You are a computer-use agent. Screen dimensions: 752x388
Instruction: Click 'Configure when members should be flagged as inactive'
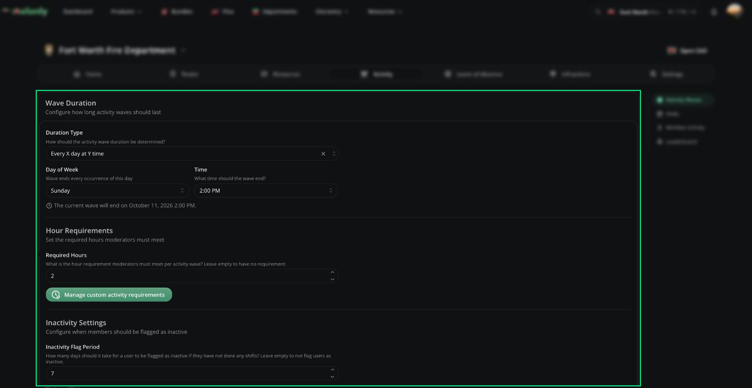point(116,332)
